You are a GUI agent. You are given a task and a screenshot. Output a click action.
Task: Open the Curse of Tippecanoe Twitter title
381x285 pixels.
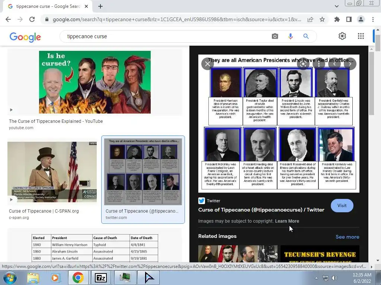point(261,210)
